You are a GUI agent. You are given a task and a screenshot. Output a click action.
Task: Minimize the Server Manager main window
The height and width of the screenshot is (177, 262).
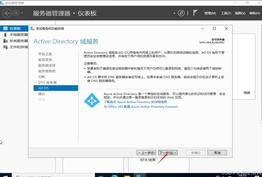235,3
